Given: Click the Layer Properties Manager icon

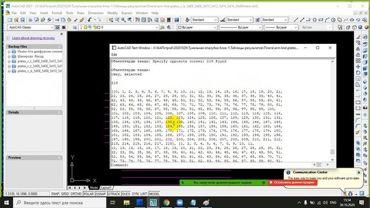Looking at the screenshot, I should click(75, 27).
